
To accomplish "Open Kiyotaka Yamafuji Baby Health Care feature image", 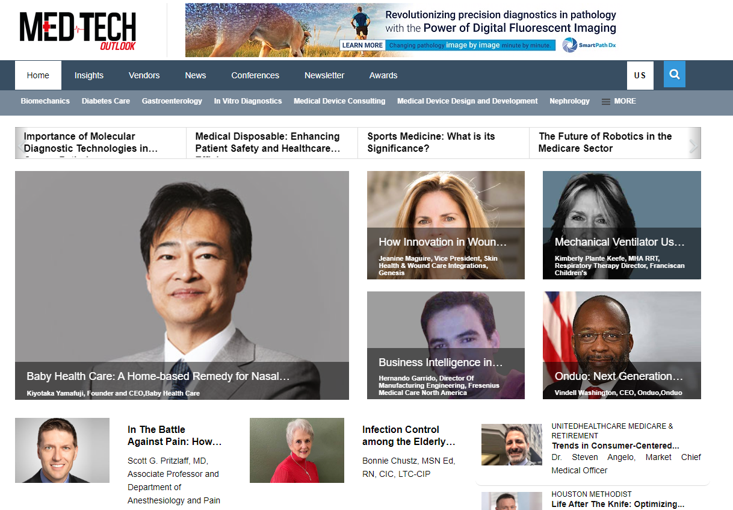I will (182, 285).
